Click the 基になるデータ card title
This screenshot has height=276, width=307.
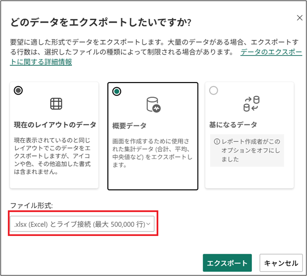233,125
